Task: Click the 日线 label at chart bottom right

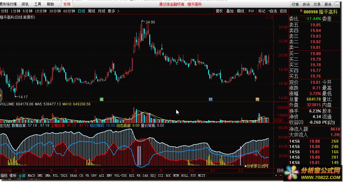Action: [280, 170]
